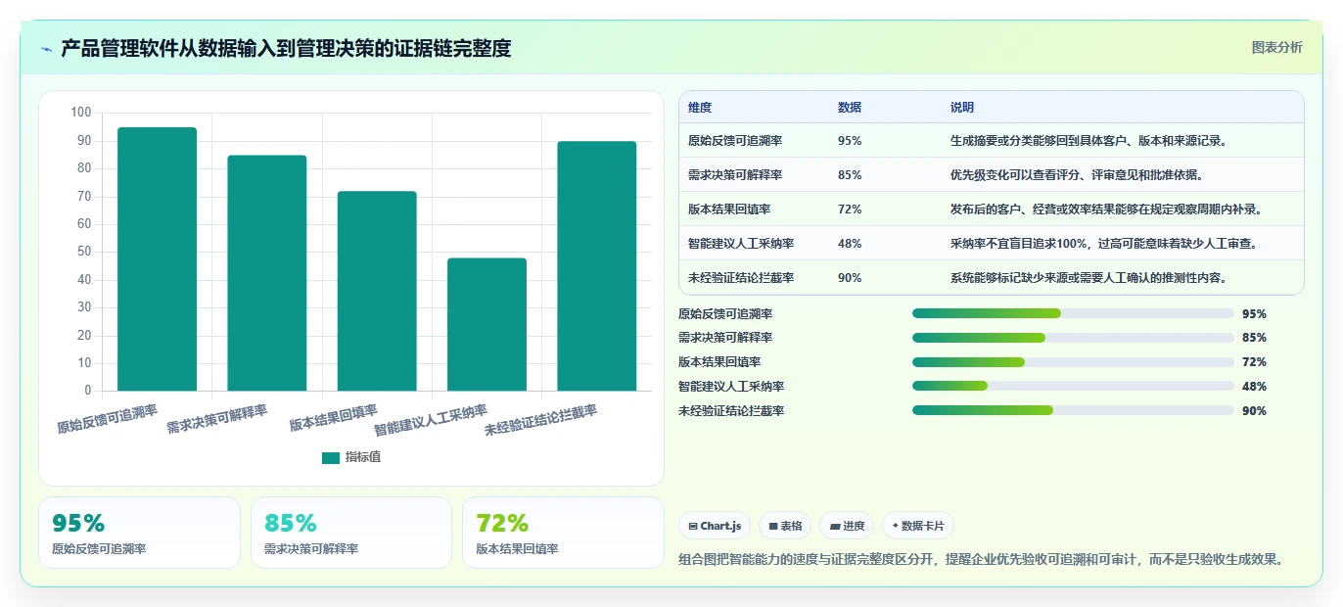Select the 数据卡片 tag
The height and width of the screenshot is (607, 1343).
point(918,526)
